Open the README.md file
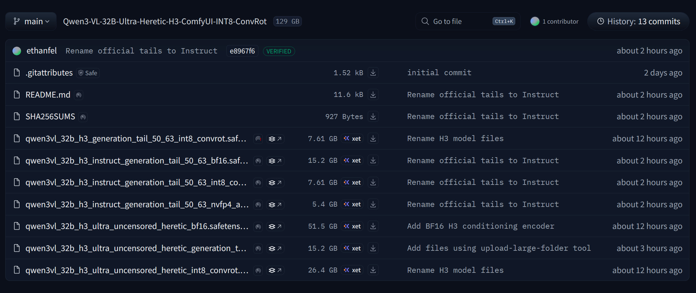Viewport: 696px width, 293px height. (48, 95)
